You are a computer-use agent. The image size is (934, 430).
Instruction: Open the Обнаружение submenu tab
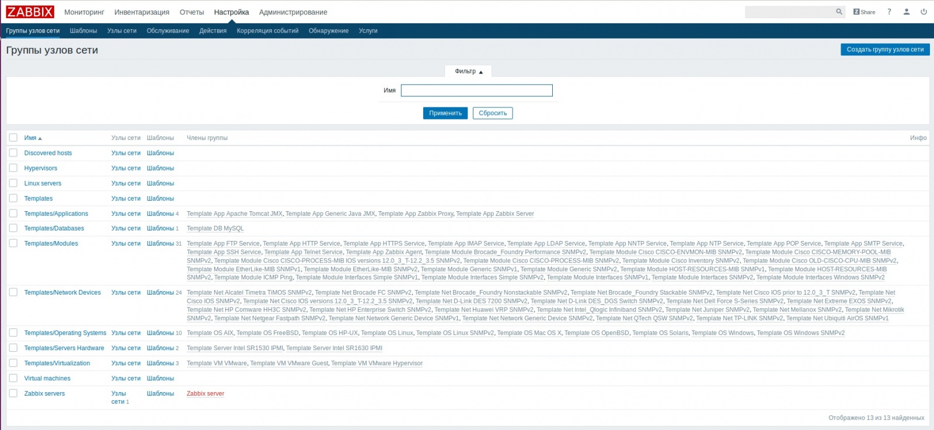coord(329,31)
